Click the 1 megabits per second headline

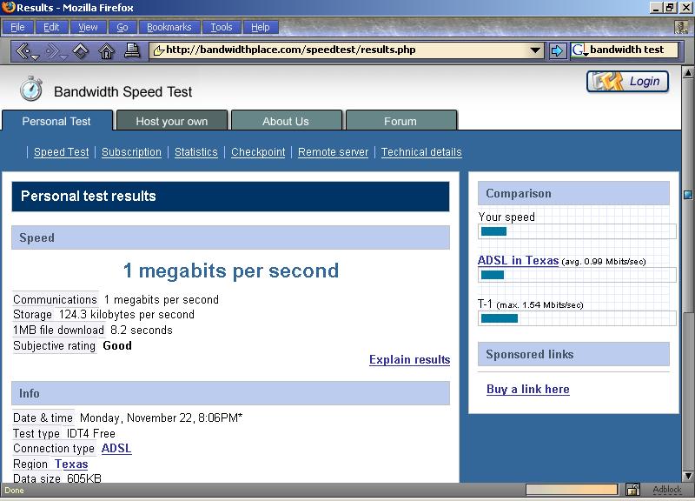point(231,271)
